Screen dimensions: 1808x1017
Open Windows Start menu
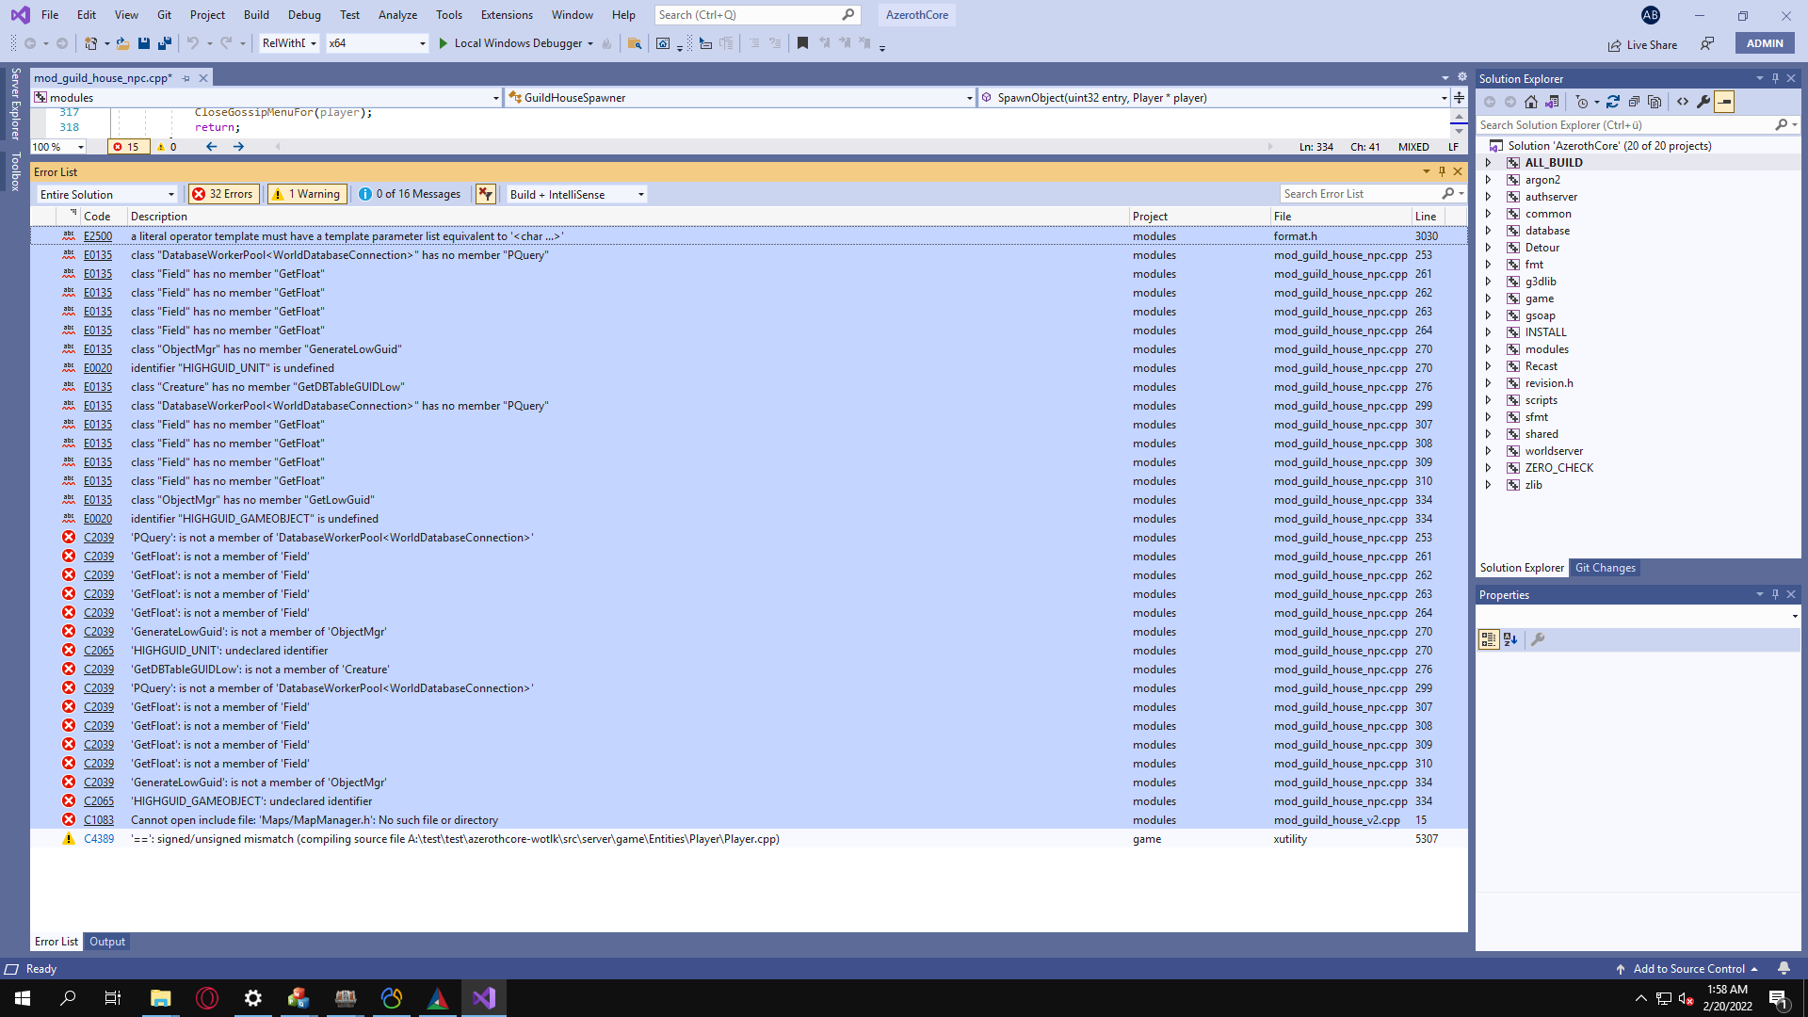[23, 998]
